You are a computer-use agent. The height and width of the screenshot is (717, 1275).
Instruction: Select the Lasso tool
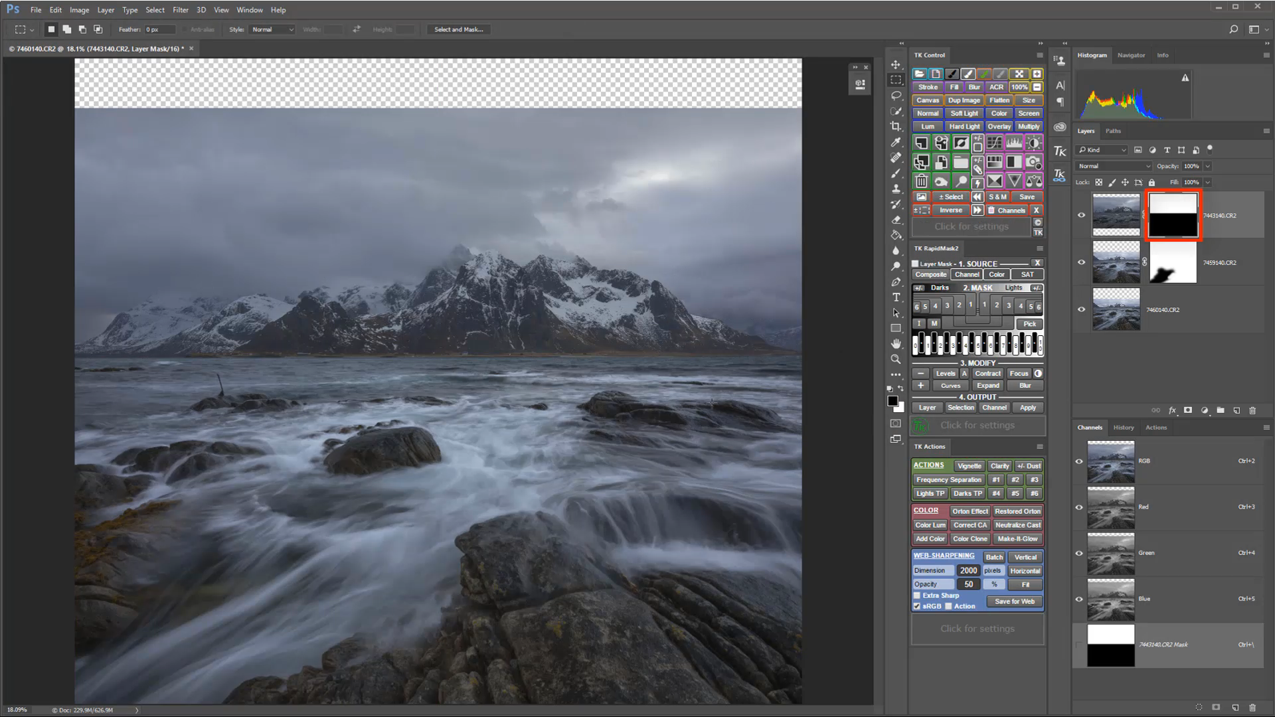[896, 96]
